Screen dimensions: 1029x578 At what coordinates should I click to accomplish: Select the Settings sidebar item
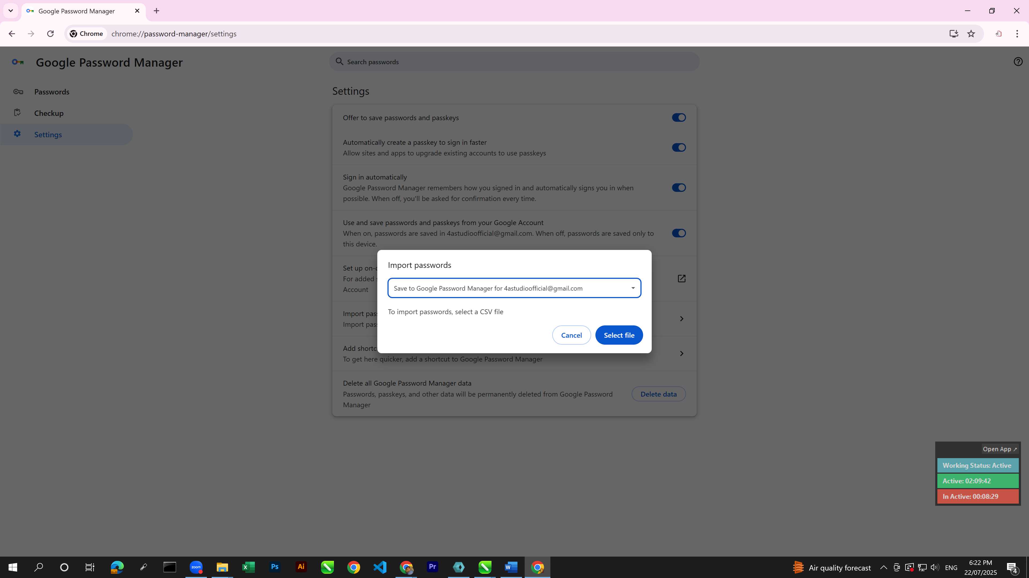66,134
